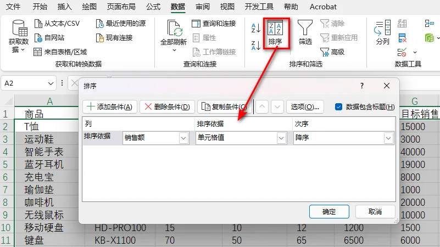Cancel the sort dialog (取消)
The image size is (440, 247).
click(x=375, y=212)
